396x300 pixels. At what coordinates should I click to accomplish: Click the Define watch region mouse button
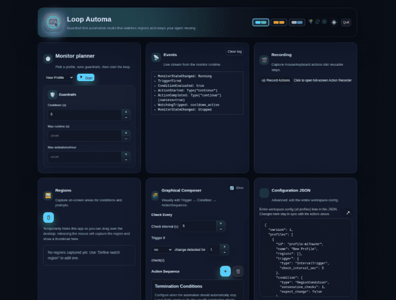click(x=49, y=218)
